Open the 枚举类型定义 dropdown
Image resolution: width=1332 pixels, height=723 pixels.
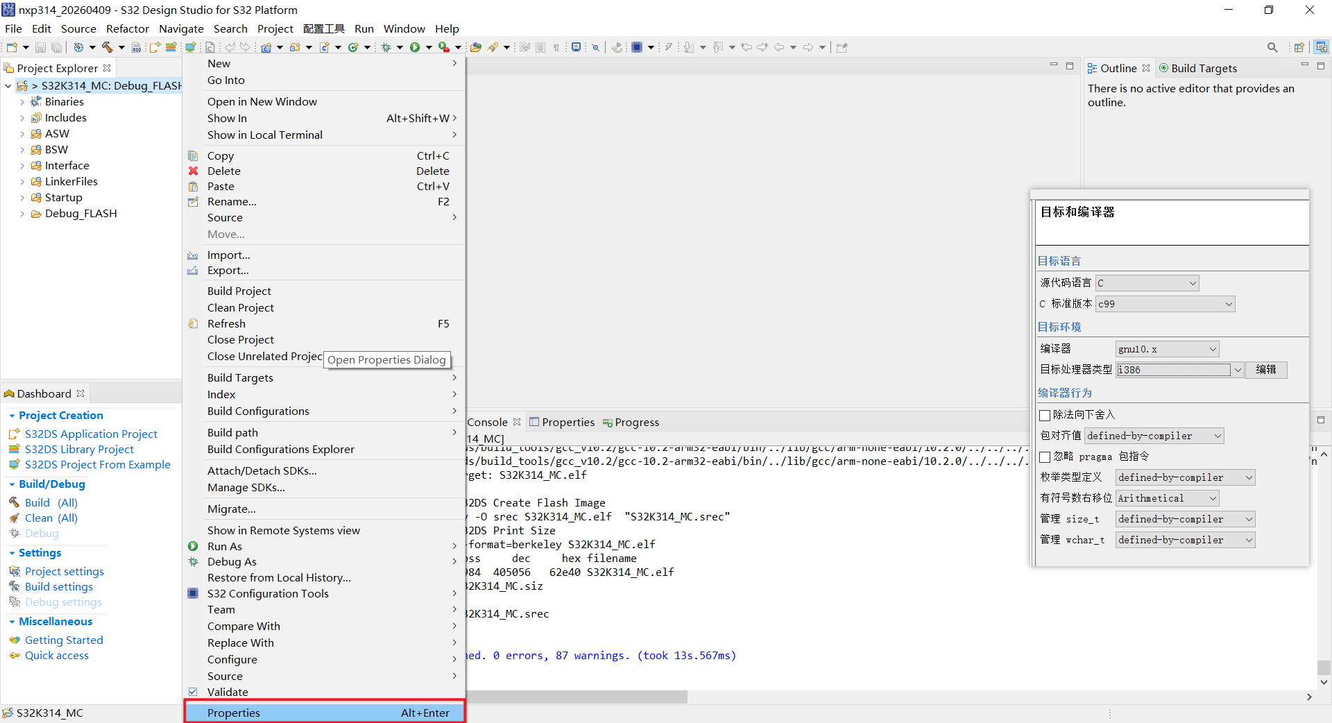(1186, 477)
